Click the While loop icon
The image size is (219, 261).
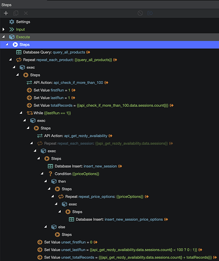[x=30, y=113]
